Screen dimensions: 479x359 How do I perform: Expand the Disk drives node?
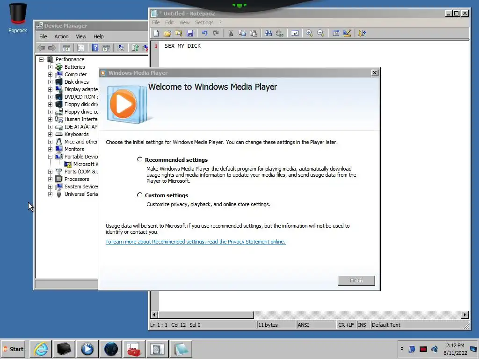coord(50,82)
